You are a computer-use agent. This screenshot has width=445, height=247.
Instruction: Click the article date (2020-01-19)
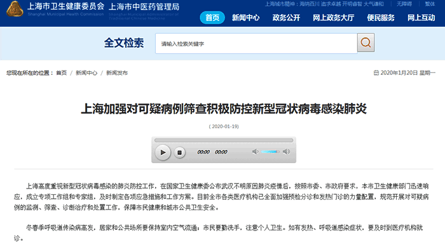[224, 126]
